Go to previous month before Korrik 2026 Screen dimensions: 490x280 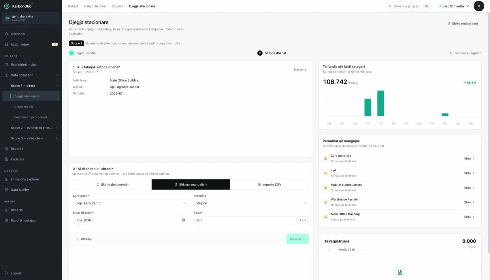click(329, 250)
